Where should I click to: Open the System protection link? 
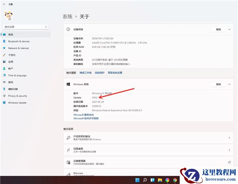coord(100,73)
